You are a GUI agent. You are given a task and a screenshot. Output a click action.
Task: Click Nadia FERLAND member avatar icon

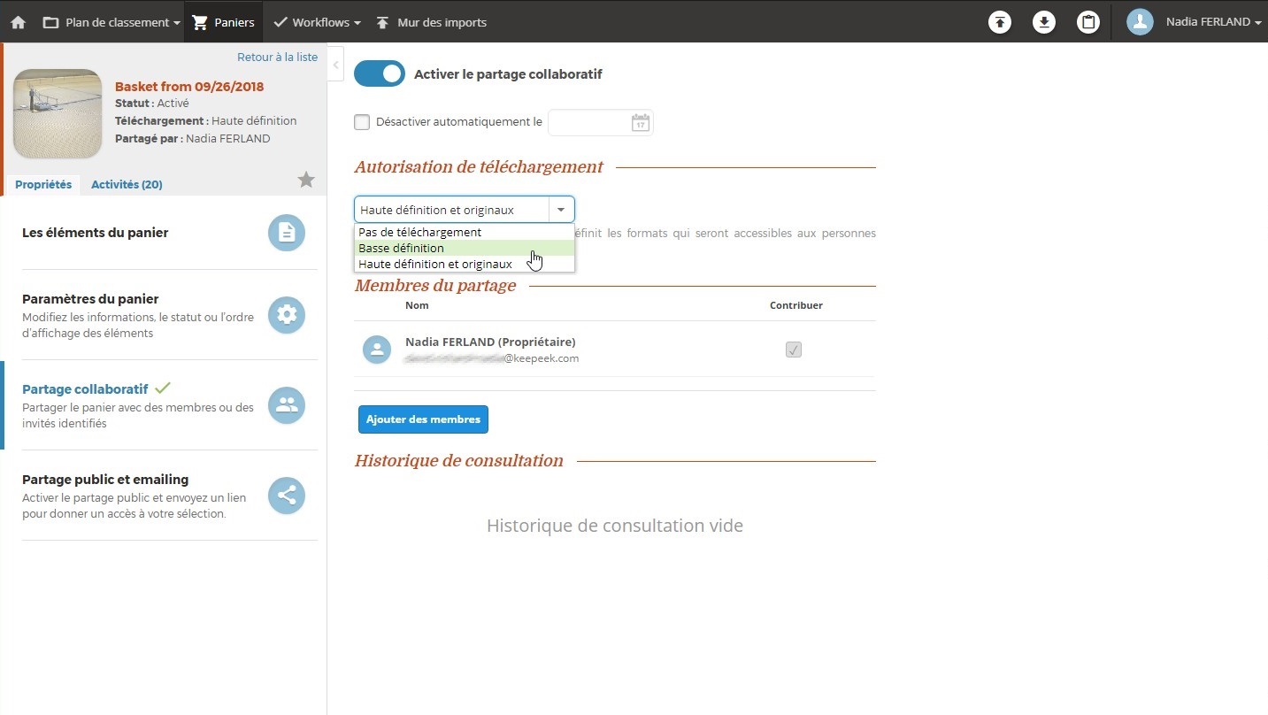point(377,350)
